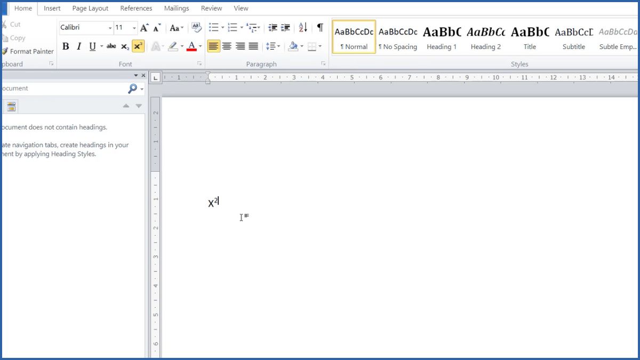
Task: Open navigation pane options arrow
Action: pos(136,75)
